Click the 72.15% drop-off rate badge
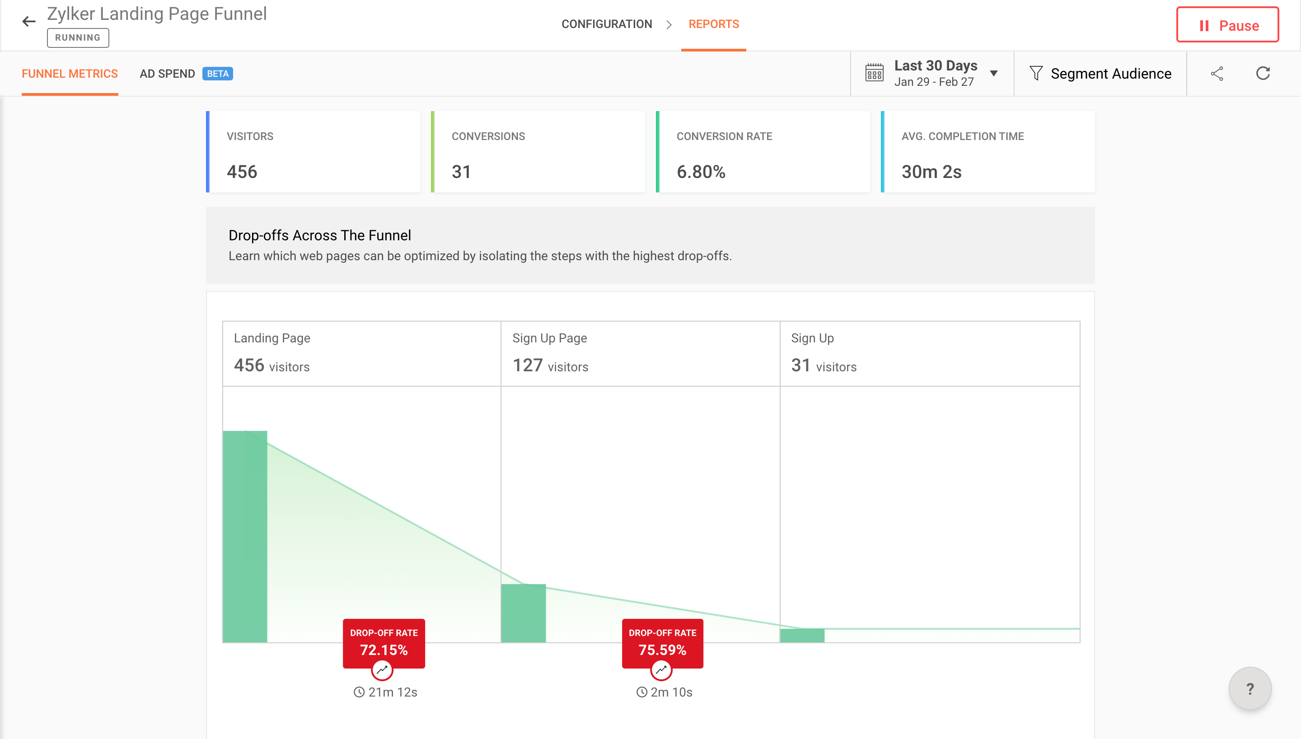The width and height of the screenshot is (1301, 739). [384, 642]
